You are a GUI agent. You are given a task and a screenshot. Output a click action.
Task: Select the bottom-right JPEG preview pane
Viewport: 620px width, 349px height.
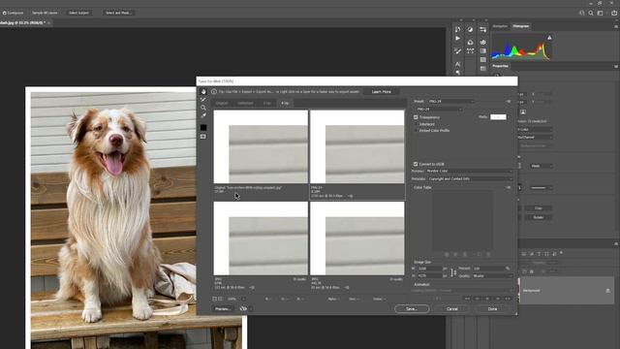357,238
